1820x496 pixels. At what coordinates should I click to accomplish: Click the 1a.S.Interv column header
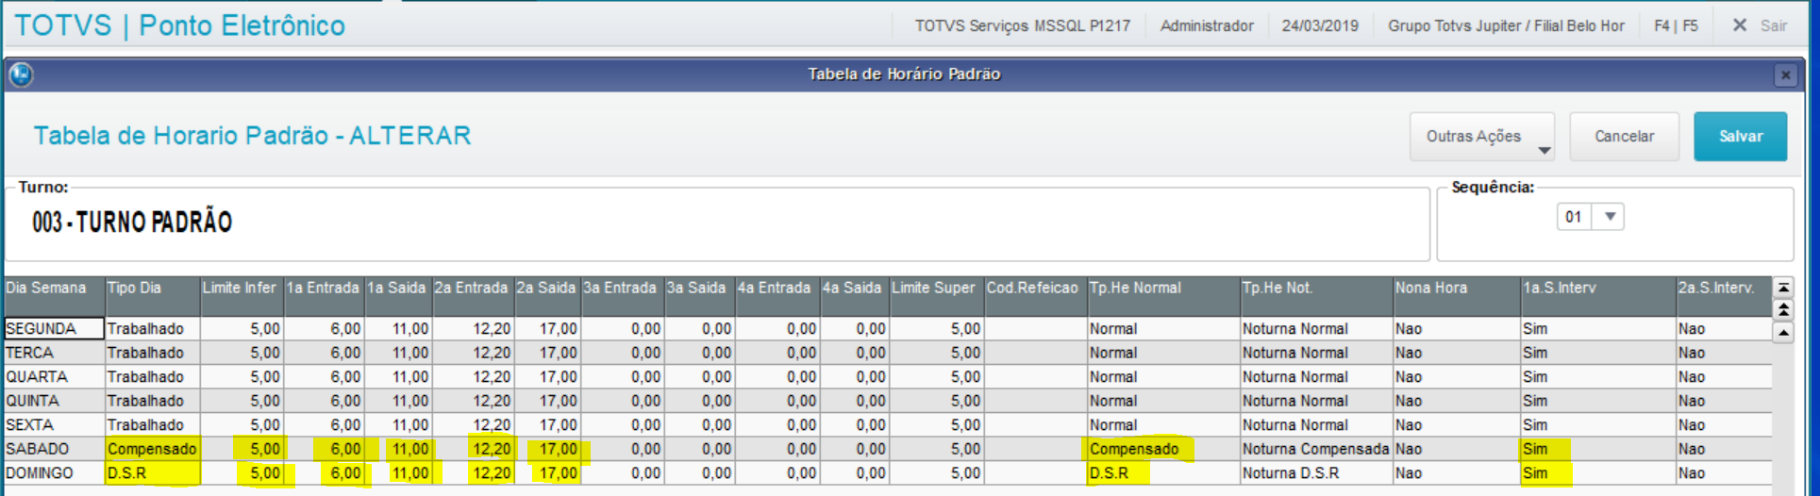pyautogui.click(x=1598, y=296)
